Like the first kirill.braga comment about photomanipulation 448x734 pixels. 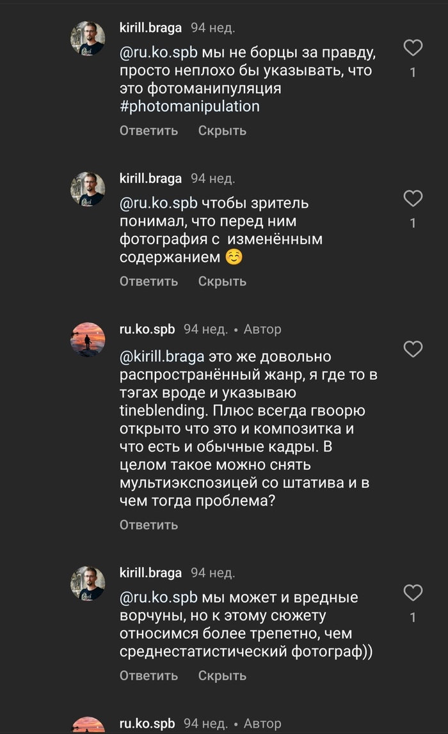[413, 48]
